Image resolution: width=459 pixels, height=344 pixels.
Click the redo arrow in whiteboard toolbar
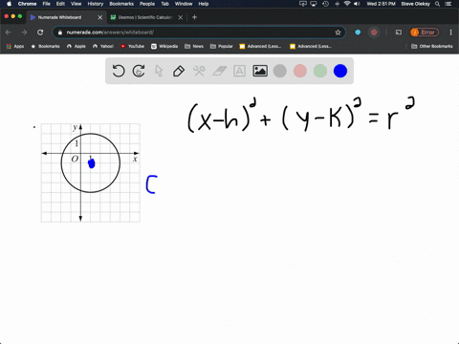pyautogui.click(x=139, y=71)
